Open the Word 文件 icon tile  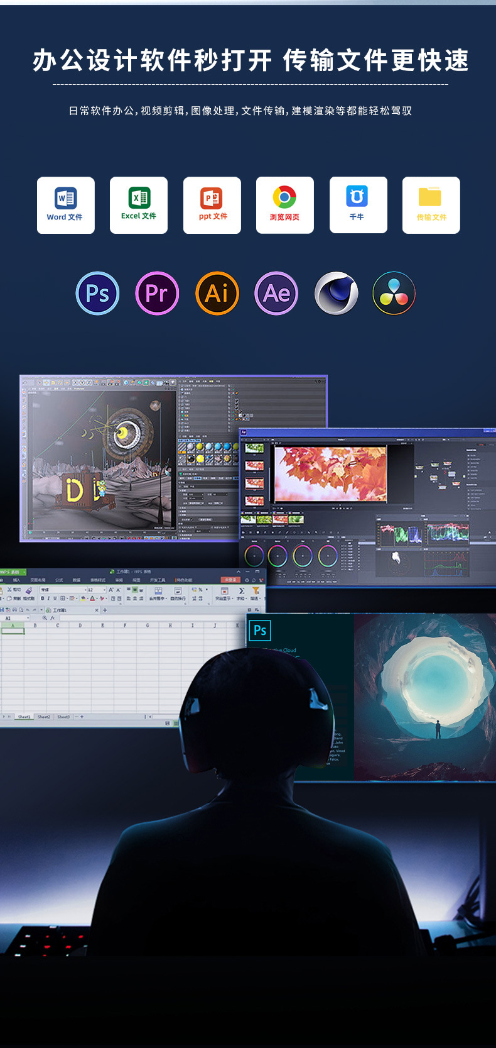pyautogui.click(x=65, y=205)
